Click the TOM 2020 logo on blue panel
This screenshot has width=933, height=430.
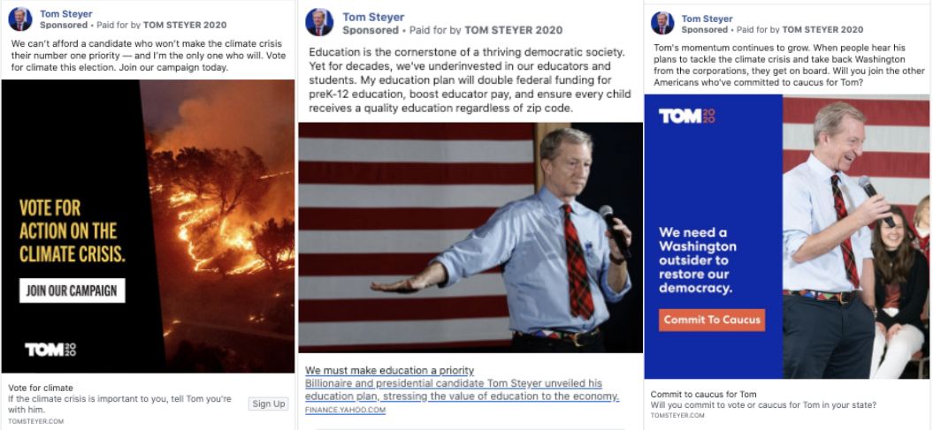pyautogui.click(x=686, y=116)
